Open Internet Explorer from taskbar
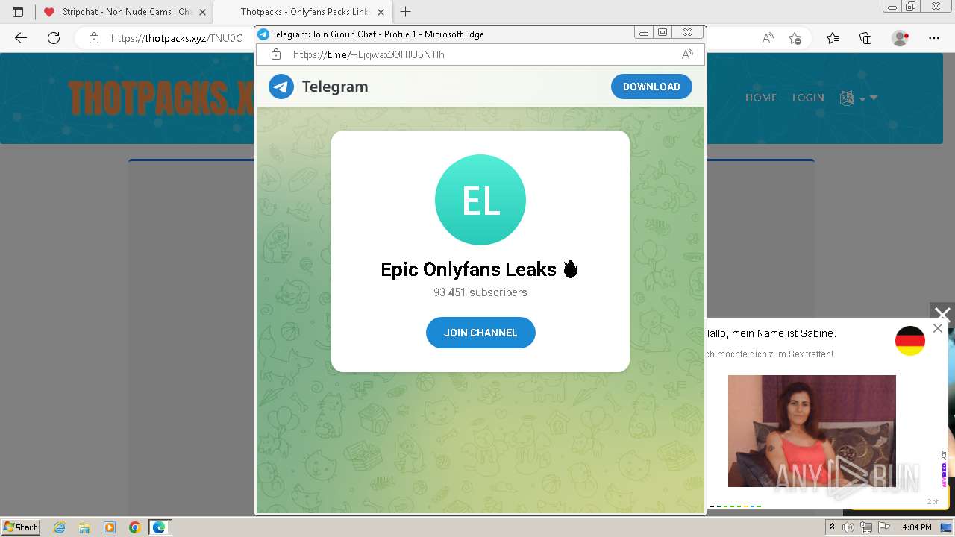Screen dimensions: 955x537 (x=59, y=527)
